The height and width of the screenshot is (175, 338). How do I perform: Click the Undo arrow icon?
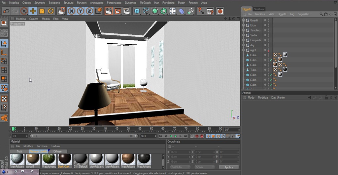(6, 11)
